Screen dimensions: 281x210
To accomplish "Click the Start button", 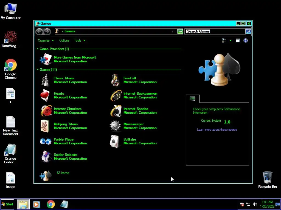I will [x=7, y=204].
